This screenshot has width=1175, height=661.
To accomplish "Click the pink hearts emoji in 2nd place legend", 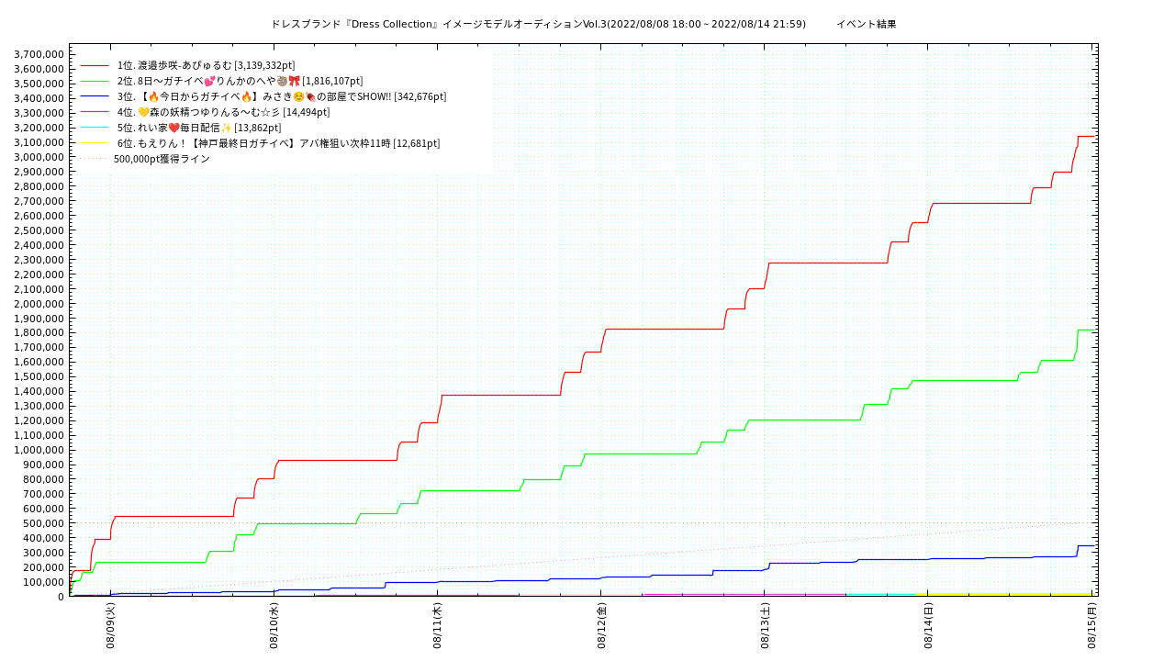I will pos(209,81).
